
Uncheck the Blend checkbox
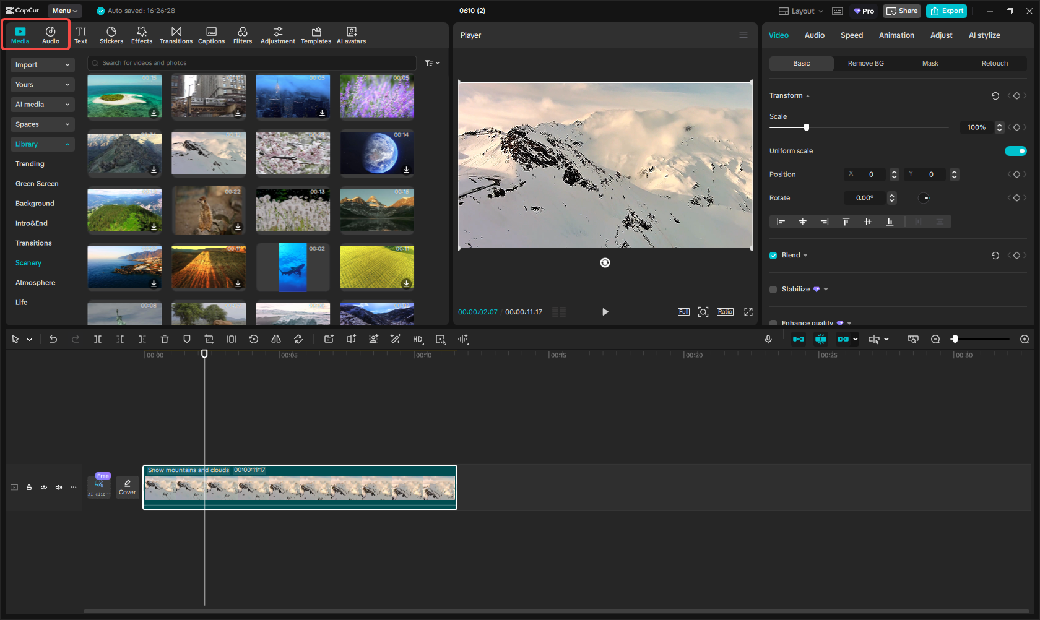point(773,256)
